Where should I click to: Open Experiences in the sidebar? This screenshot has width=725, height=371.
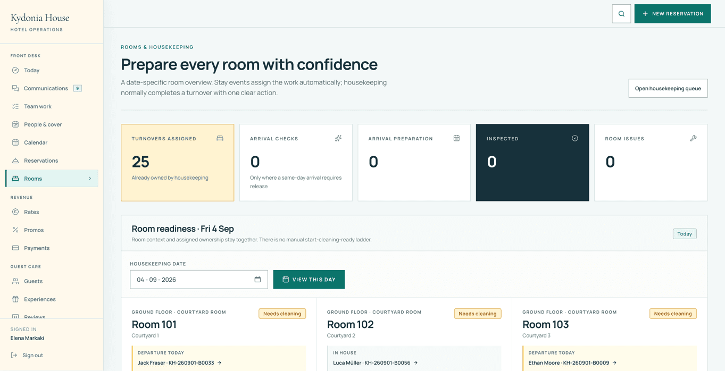point(52,299)
